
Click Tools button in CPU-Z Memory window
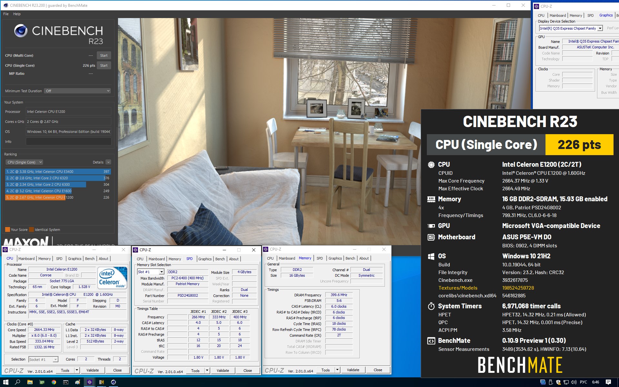tap(326, 370)
